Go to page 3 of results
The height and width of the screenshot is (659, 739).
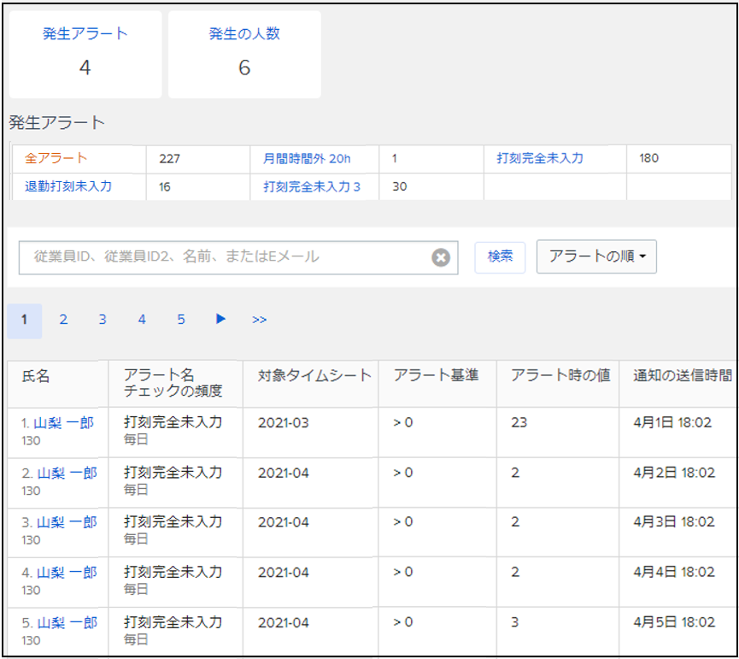tap(103, 320)
